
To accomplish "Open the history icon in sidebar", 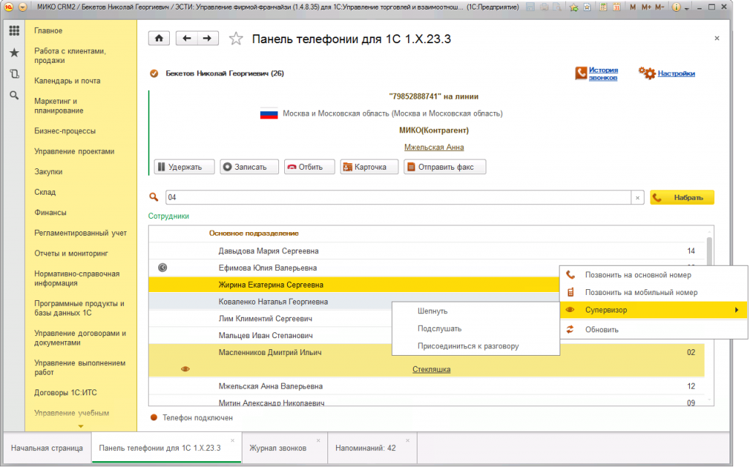I will [x=14, y=74].
